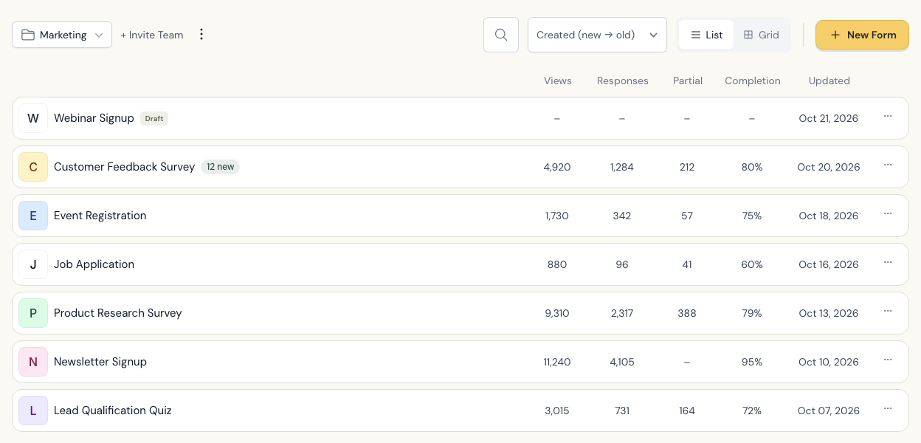Click the 1,284 responses value
This screenshot has width=921, height=443.
(622, 167)
